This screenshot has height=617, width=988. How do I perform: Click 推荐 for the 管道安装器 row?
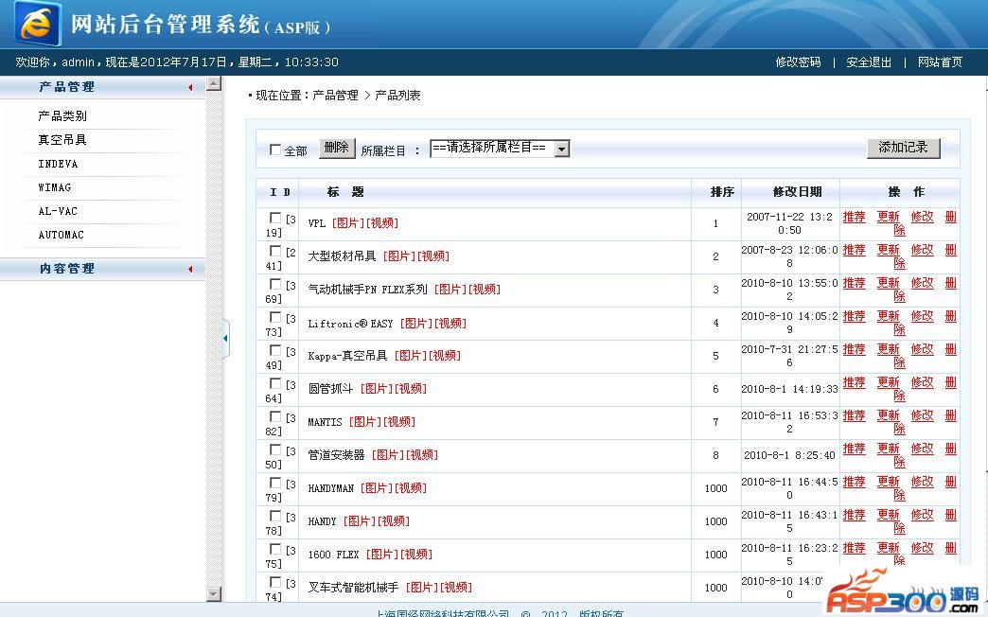click(855, 449)
